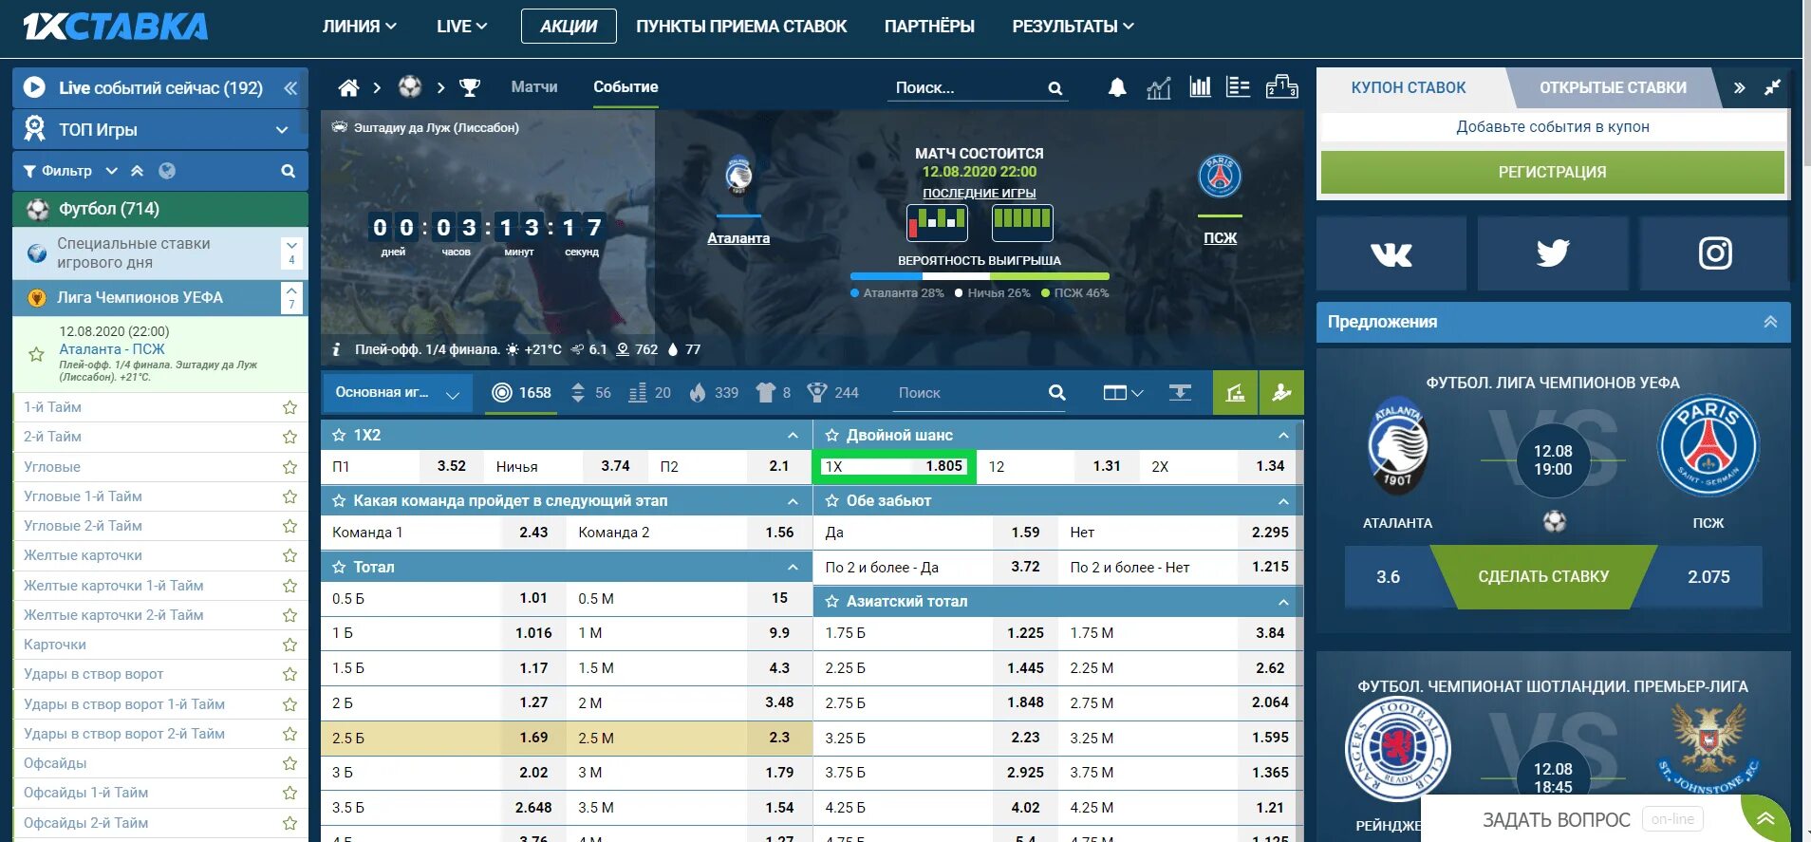The height and width of the screenshot is (842, 1811).
Task: Click the double up-arrow collapse icon in filter bar
Action: [x=138, y=171]
